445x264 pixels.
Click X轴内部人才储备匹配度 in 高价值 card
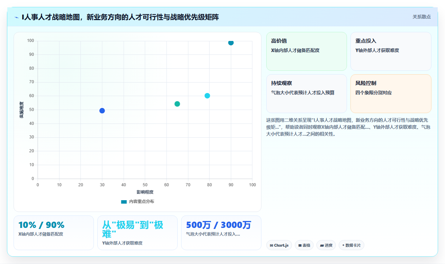[295, 50]
